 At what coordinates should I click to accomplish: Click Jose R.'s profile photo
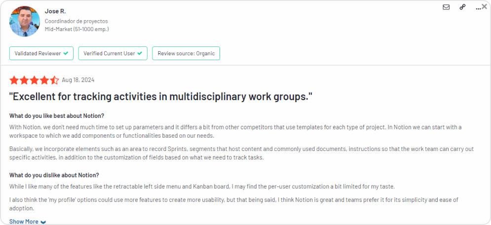25,21
